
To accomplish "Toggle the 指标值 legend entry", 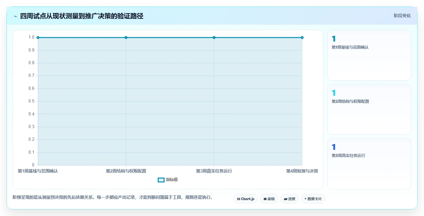I will 168,180.
